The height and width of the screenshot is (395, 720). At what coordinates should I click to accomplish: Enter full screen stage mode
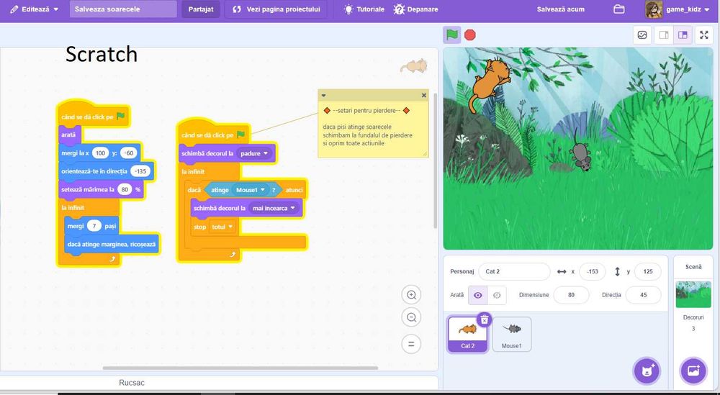[x=704, y=35]
